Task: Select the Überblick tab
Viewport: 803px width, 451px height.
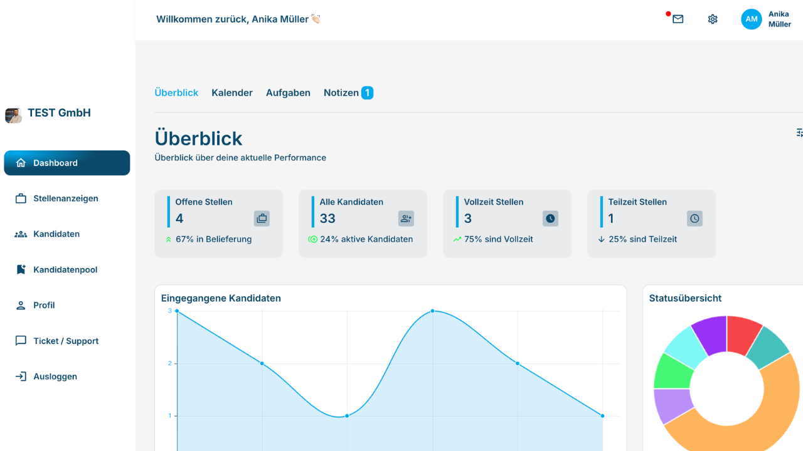Action: click(x=176, y=93)
